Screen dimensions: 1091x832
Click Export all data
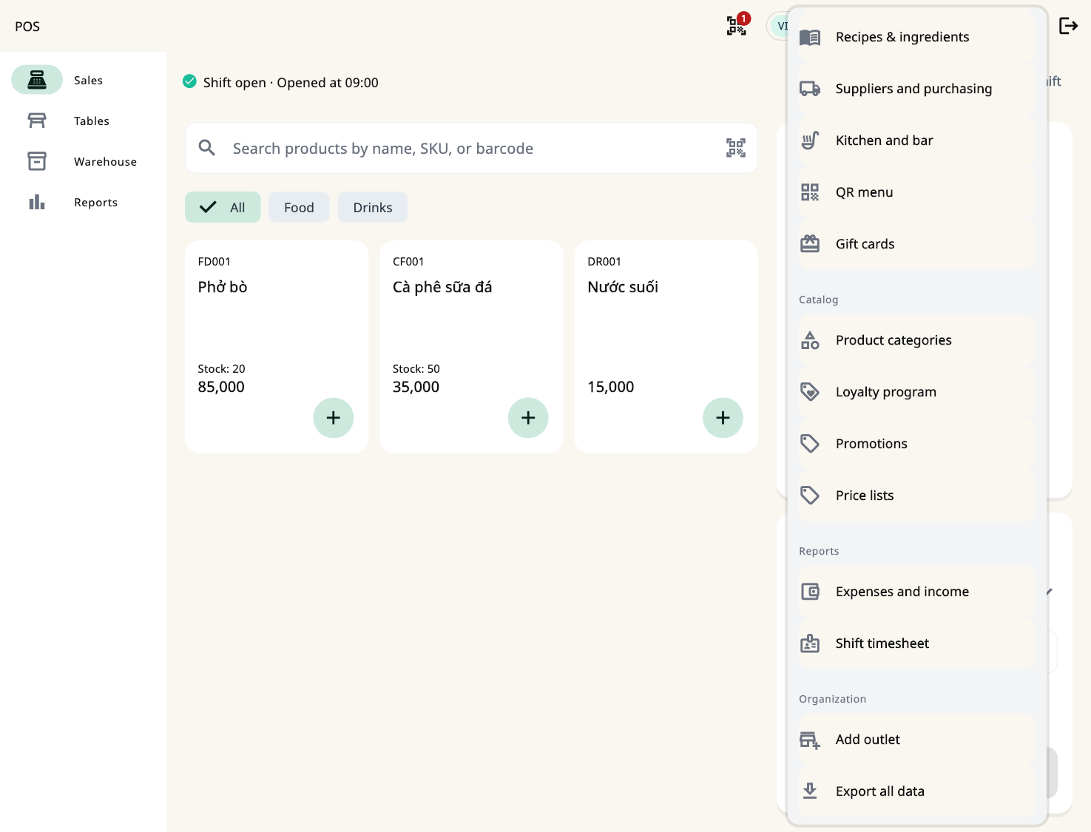click(917, 791)
